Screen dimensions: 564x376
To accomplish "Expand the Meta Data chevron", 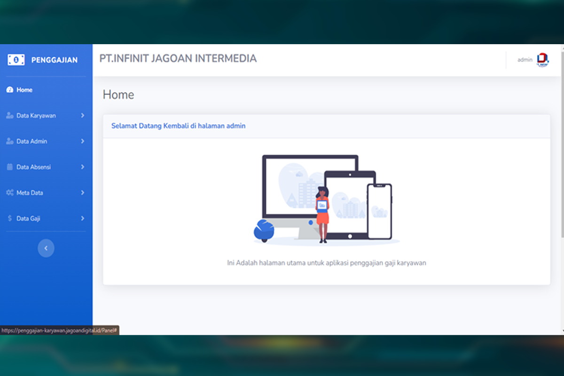I will (83, 193).
